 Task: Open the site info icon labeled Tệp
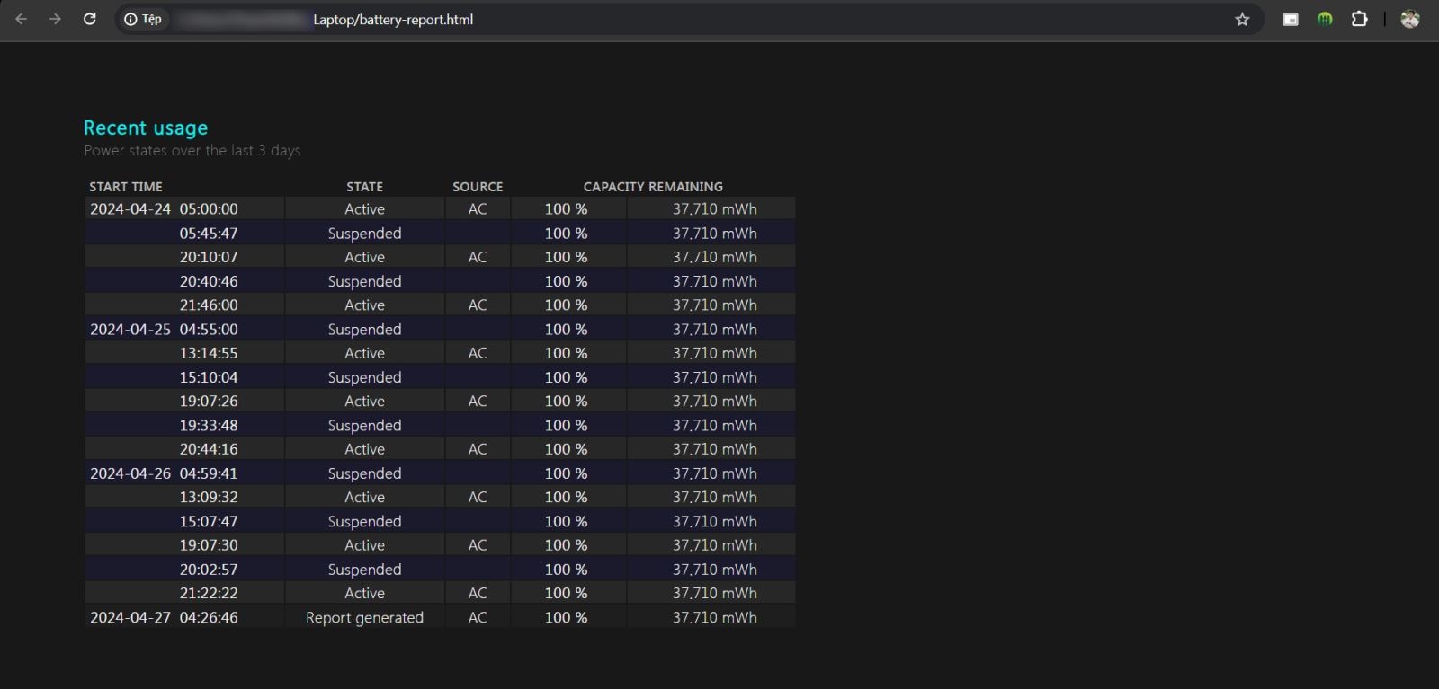[x=143, y=19]
